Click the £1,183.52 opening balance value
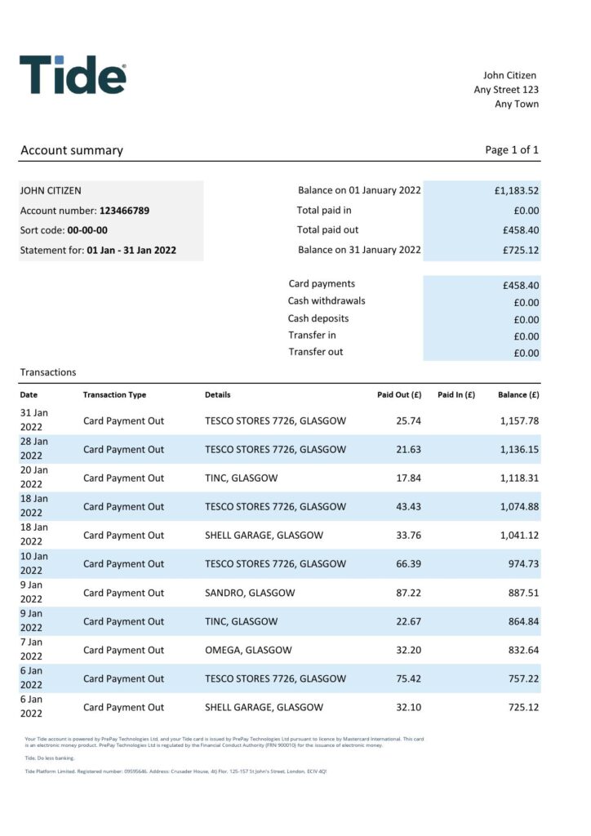 516,191
